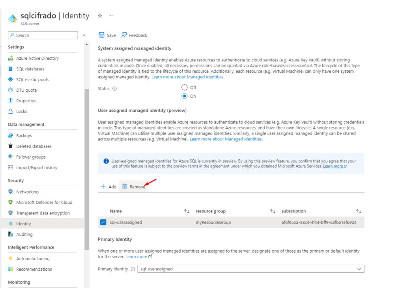Click the Azure Active Directory icon
The height and width of the screenshot is (288, 404).
(11, 58)
